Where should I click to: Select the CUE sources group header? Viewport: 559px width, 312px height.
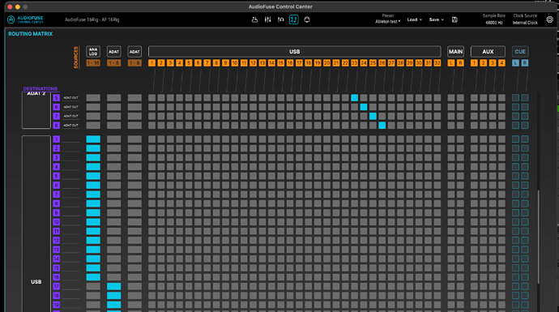pos(520,52)
